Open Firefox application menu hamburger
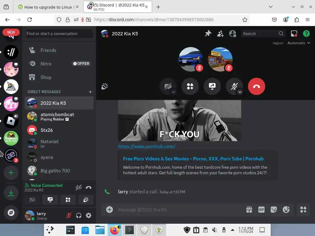 click(308, 20)
